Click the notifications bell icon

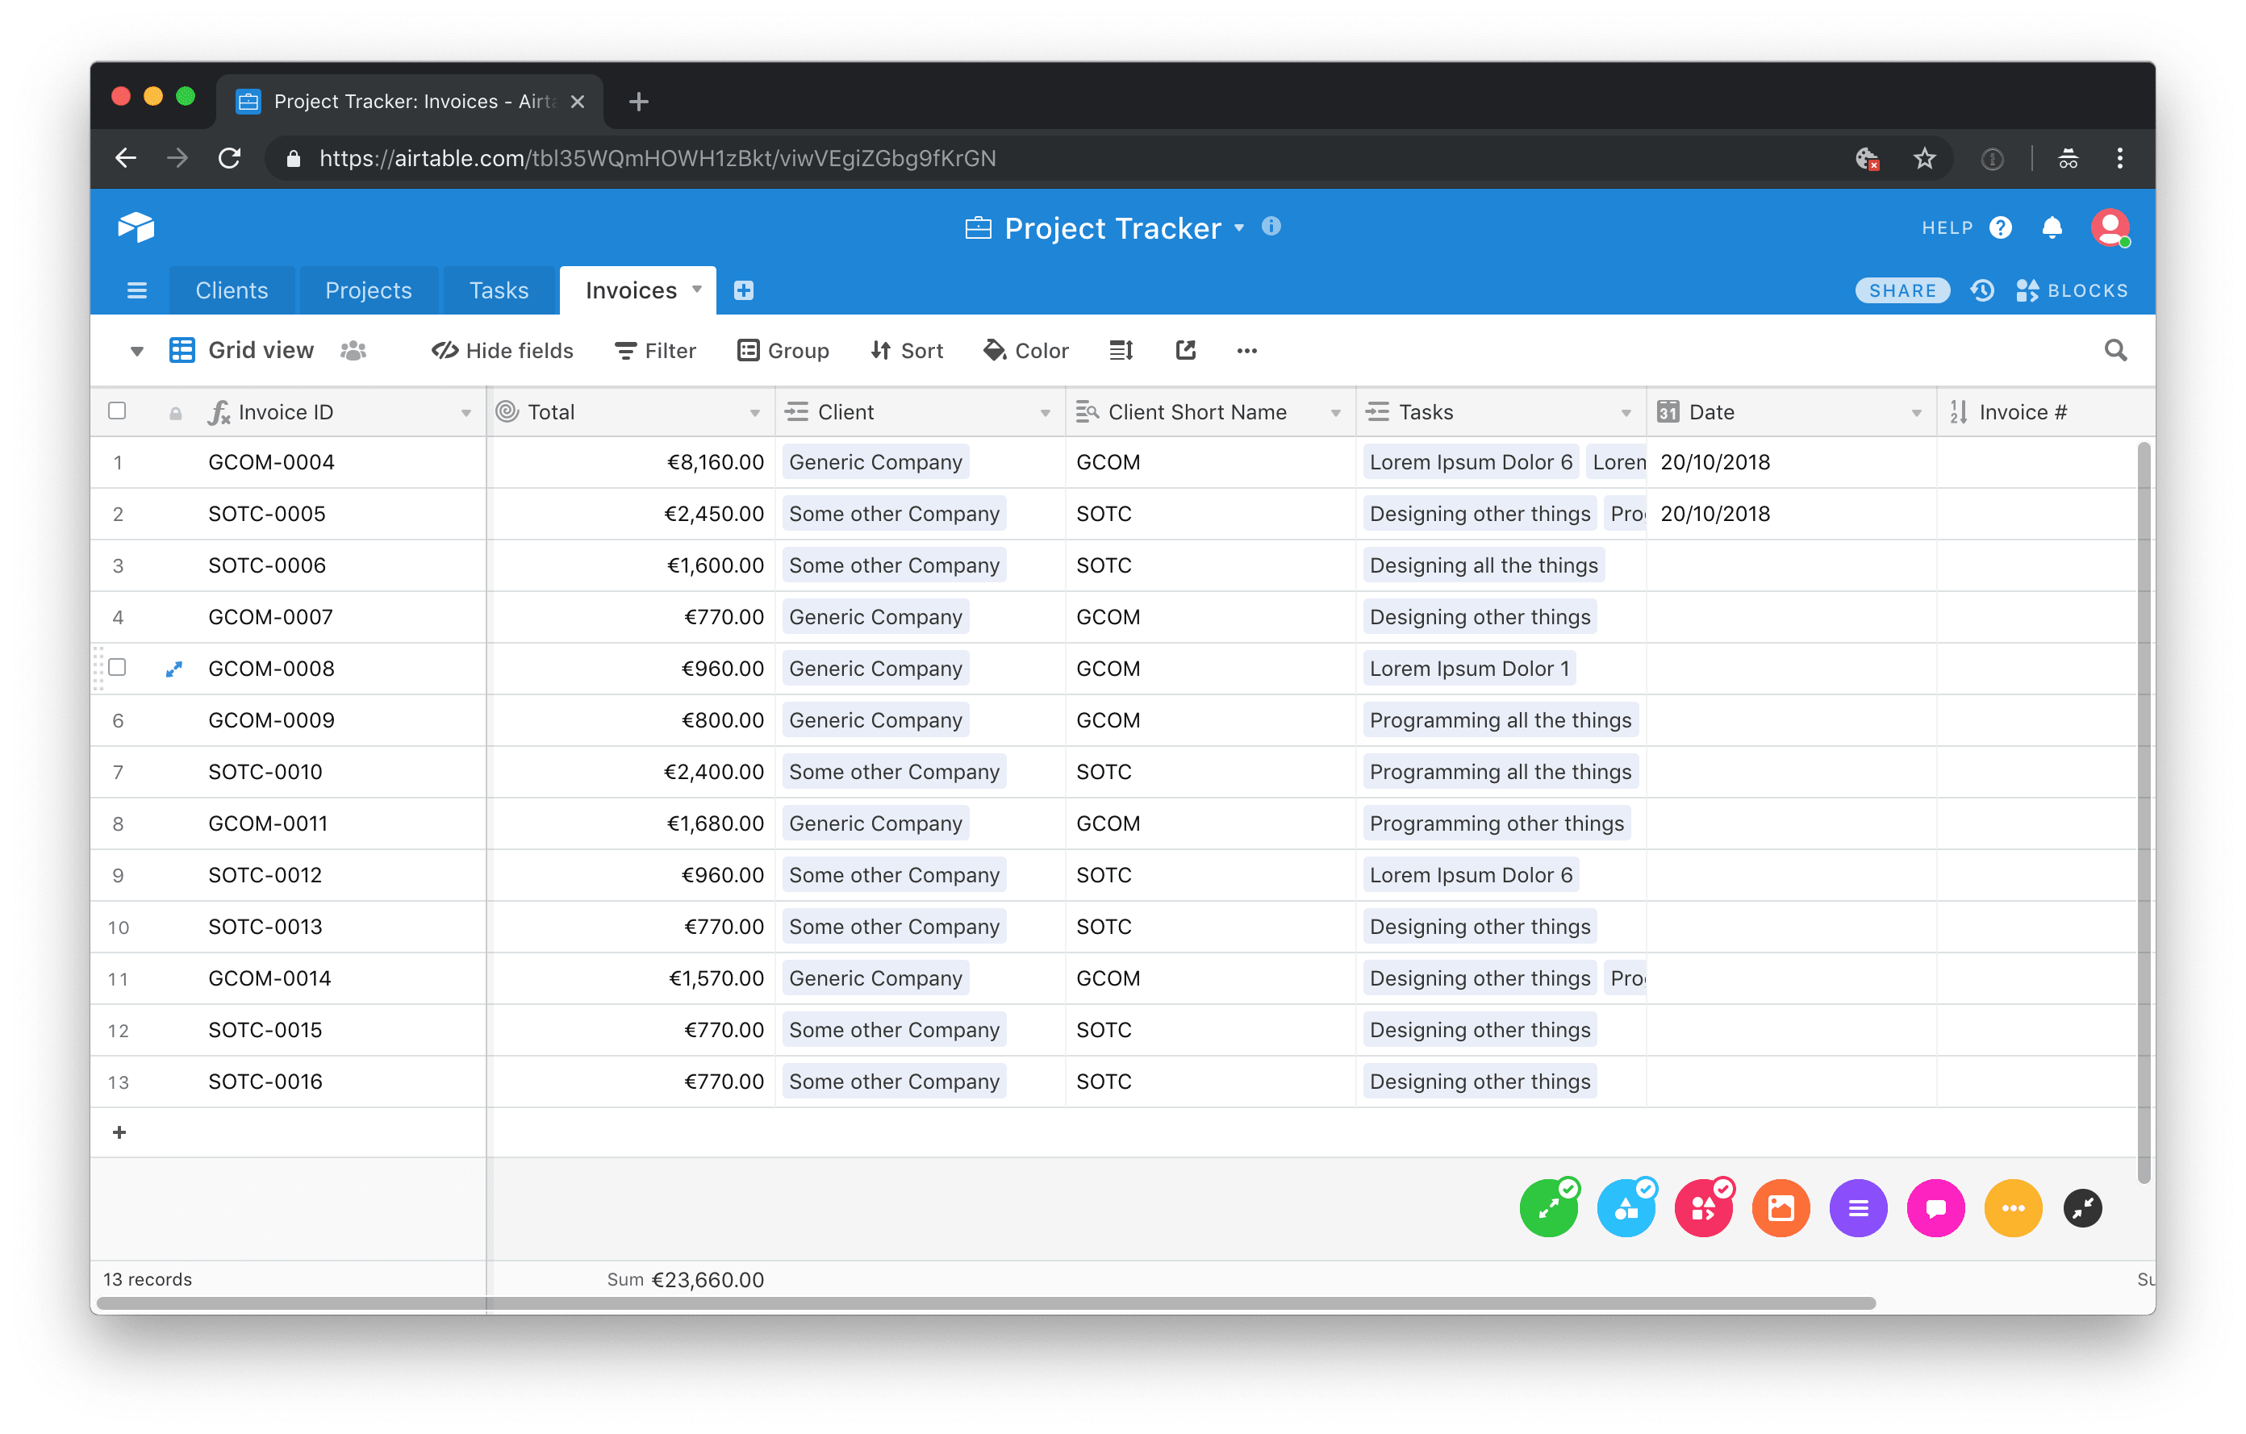[x=2052, y=228]
